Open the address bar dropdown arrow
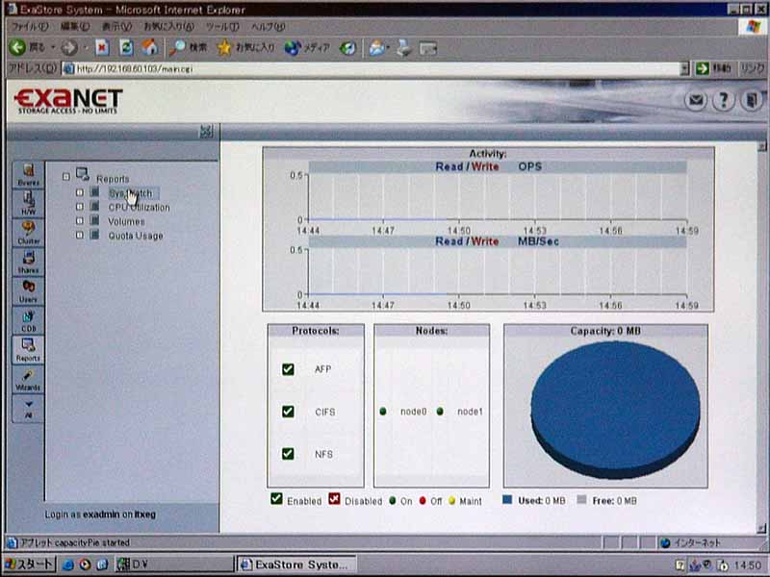This screenshot has height=577, width=770. click(684, 68)
